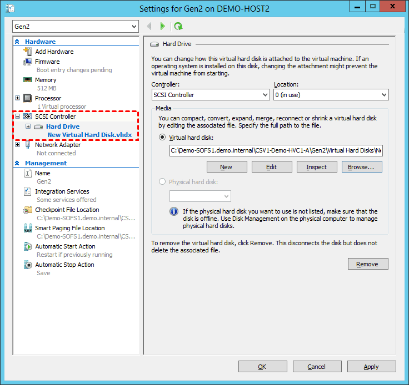
Task: Click the Integration Services icon
Action: pos(27,191)
